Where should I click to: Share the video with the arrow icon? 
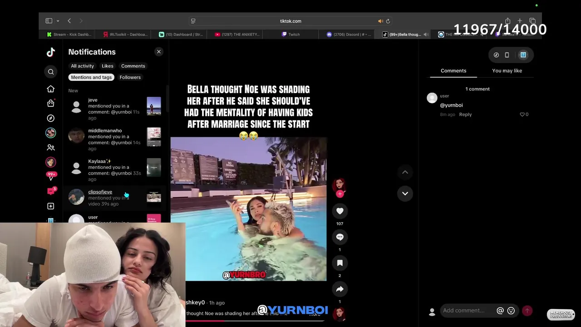pos(340,289)
